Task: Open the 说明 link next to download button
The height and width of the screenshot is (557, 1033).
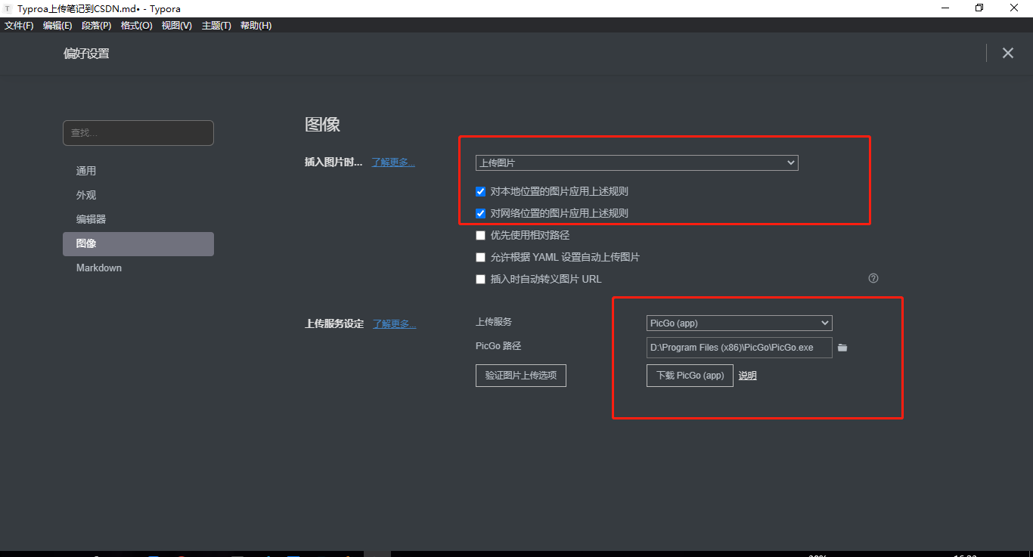Action: 747,375
